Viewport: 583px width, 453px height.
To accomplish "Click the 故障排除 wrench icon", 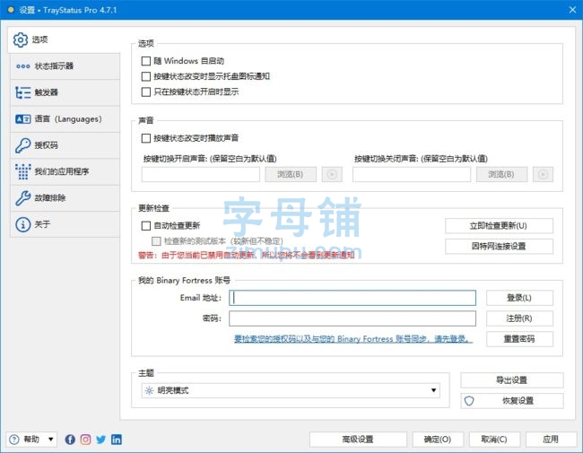I will [23, 198].
